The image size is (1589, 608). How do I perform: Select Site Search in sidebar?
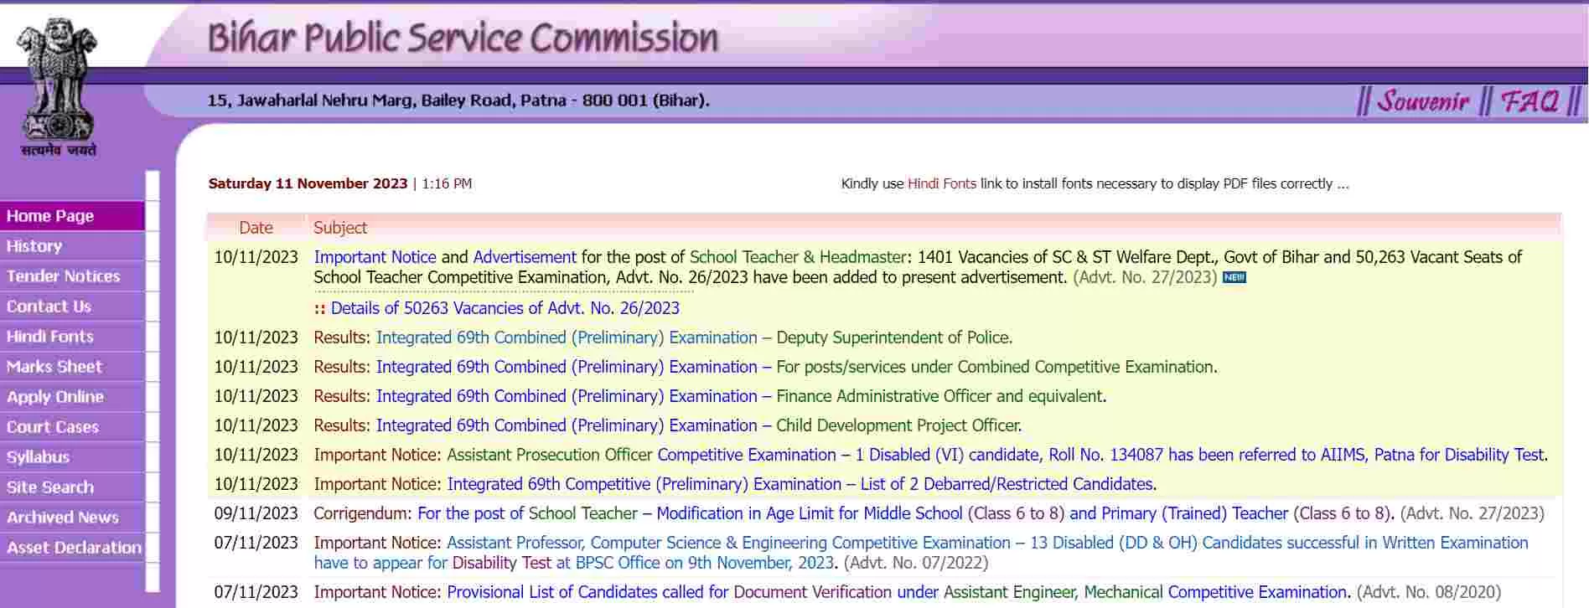72,487
